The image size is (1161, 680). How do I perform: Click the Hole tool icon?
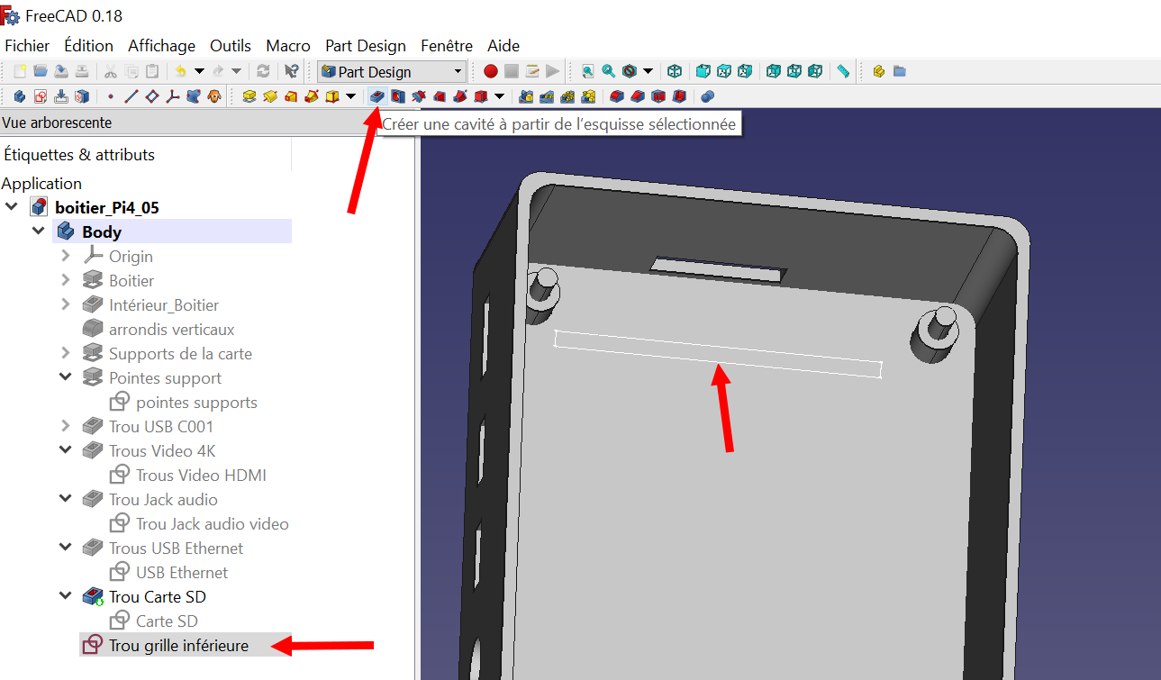(397, 96)
